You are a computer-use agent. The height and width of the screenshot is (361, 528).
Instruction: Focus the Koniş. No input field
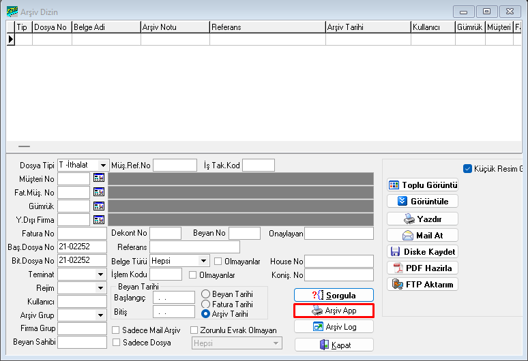(339, 275)
